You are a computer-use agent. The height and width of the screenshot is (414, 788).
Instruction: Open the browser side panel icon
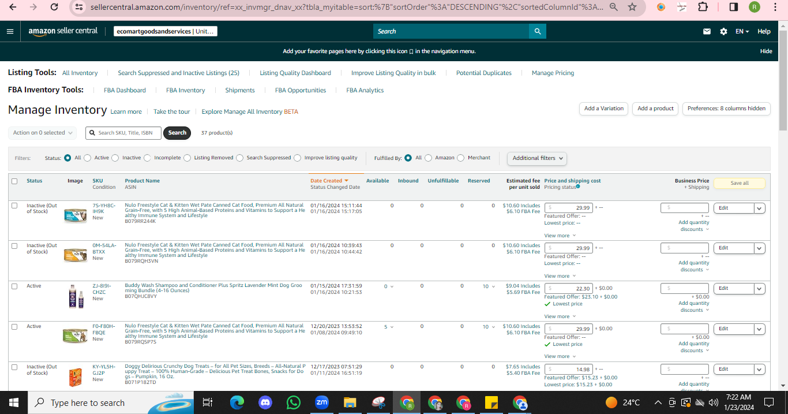click(x=734, y=7)
